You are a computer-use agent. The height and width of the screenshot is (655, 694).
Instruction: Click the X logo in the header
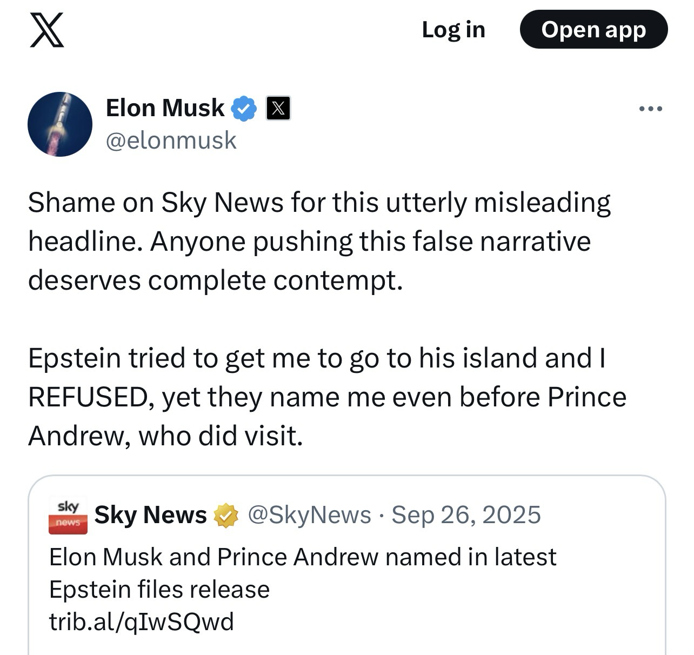click(46, 30)
